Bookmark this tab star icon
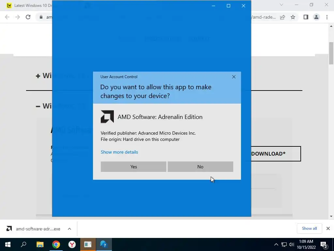The width and height of the screenshot is (334, 251). click(x=293, y=17)
